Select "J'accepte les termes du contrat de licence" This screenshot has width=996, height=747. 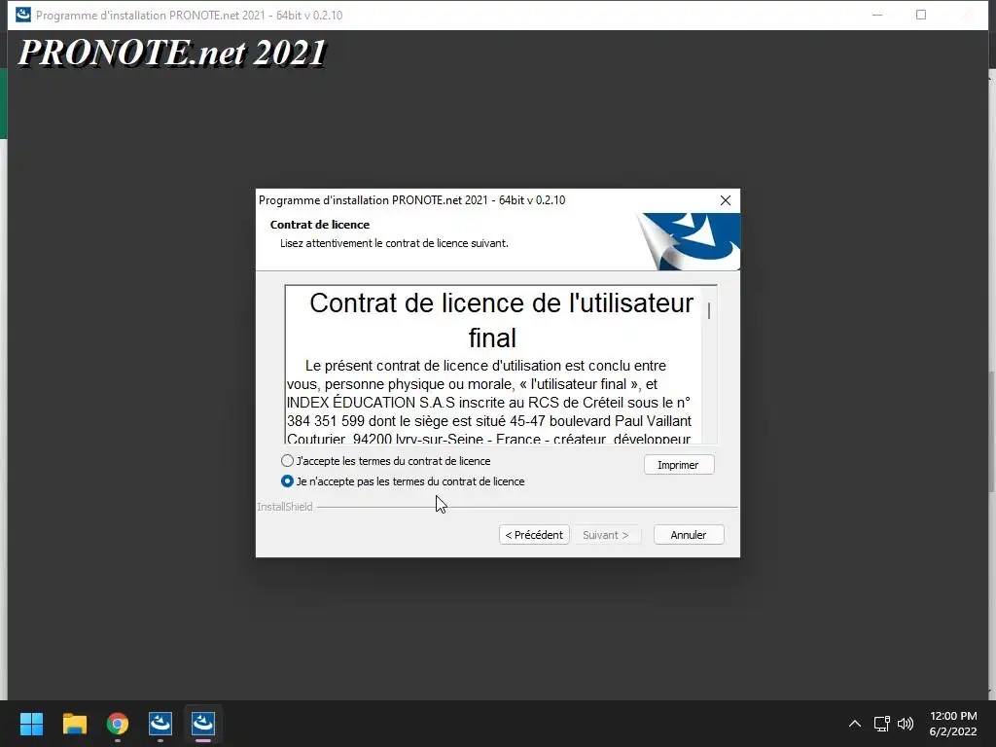(x=287, y=460)
